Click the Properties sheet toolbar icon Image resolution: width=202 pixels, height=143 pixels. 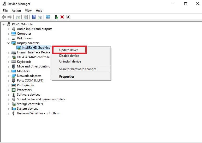(x=26, y=17)
